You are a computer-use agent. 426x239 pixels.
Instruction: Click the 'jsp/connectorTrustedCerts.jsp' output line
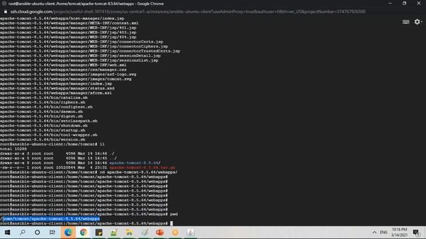point(90,50)
